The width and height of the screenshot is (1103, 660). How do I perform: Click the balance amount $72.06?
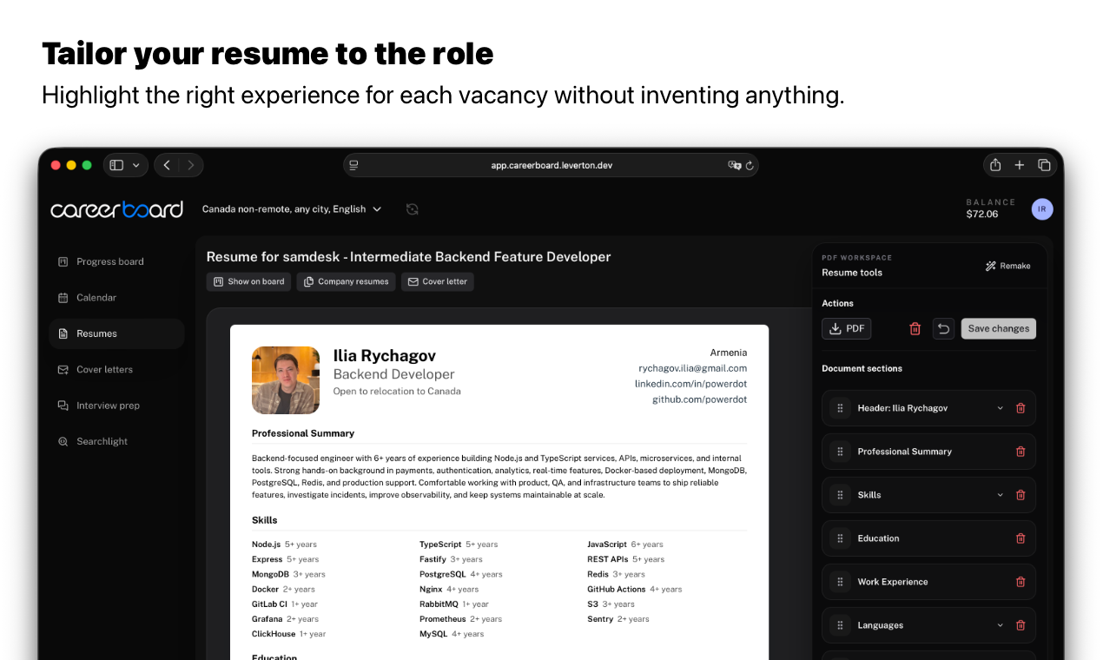[982, 214]
